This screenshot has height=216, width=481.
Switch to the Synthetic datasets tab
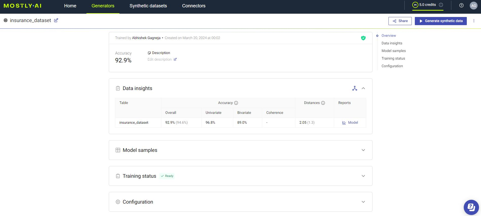pyautogui.click(x=148, y=6)
